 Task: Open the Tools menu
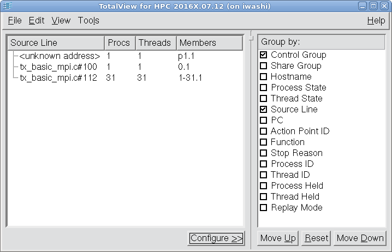88,21
